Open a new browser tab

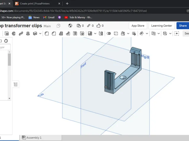coord(67,4)
